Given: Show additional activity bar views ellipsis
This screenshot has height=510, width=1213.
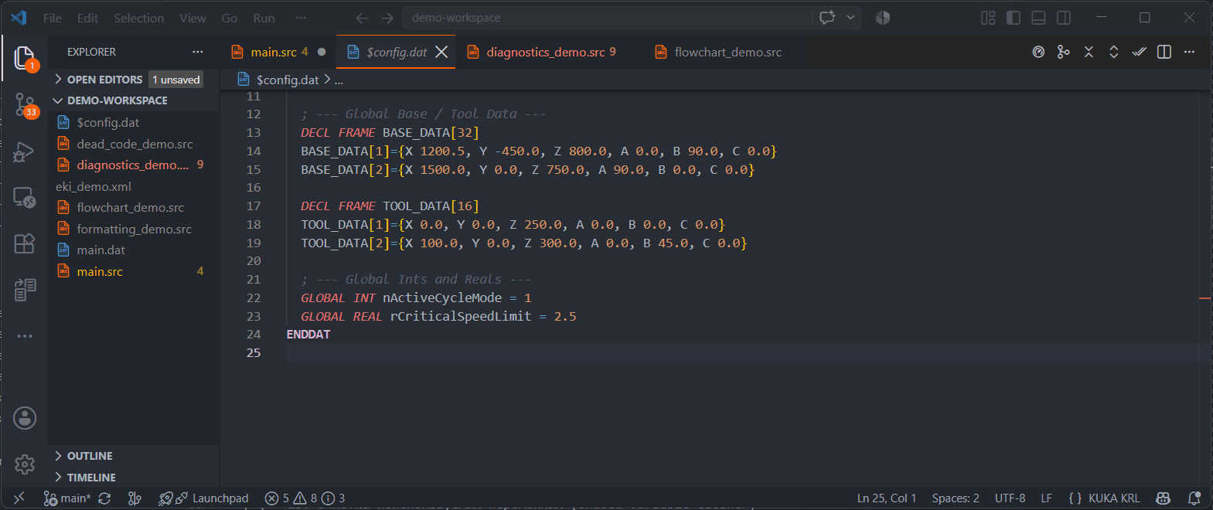Looking at the screenshot, I should click(x=25, y=336).
